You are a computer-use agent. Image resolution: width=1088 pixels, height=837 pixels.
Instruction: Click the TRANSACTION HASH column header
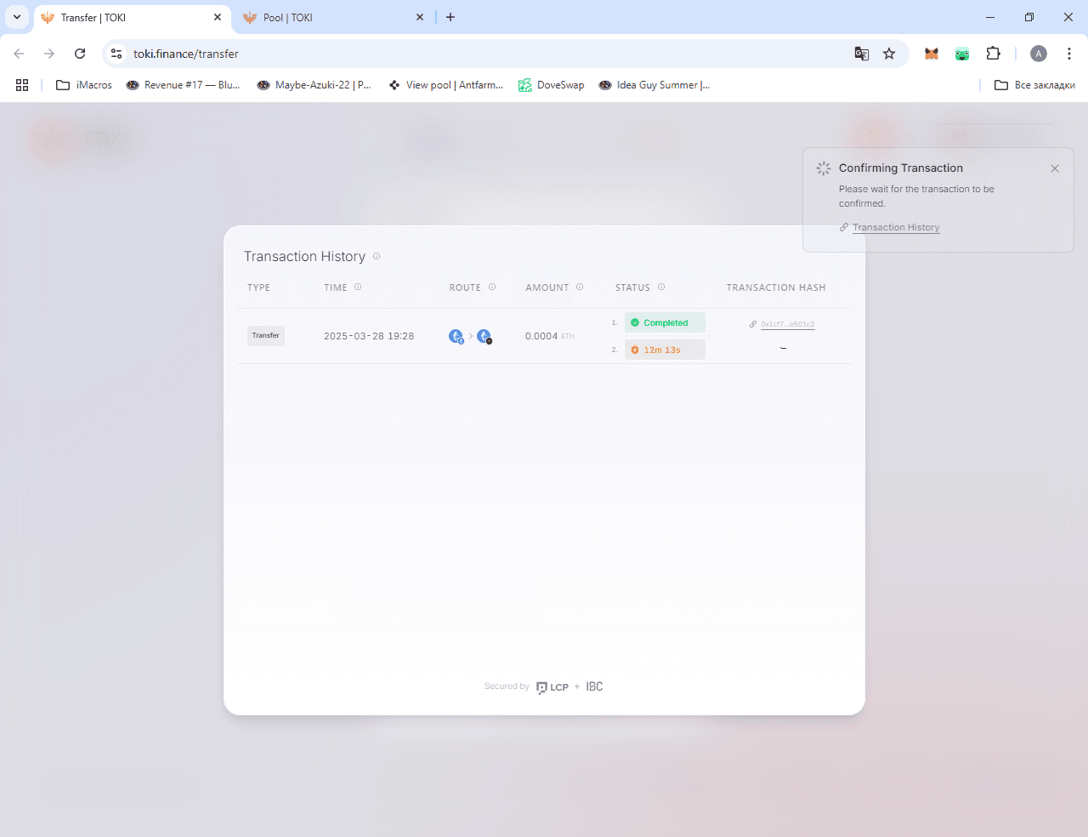(776, 288)
